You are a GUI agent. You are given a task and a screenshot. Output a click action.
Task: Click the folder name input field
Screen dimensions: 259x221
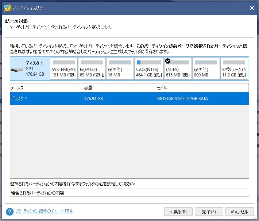point(129,193)
